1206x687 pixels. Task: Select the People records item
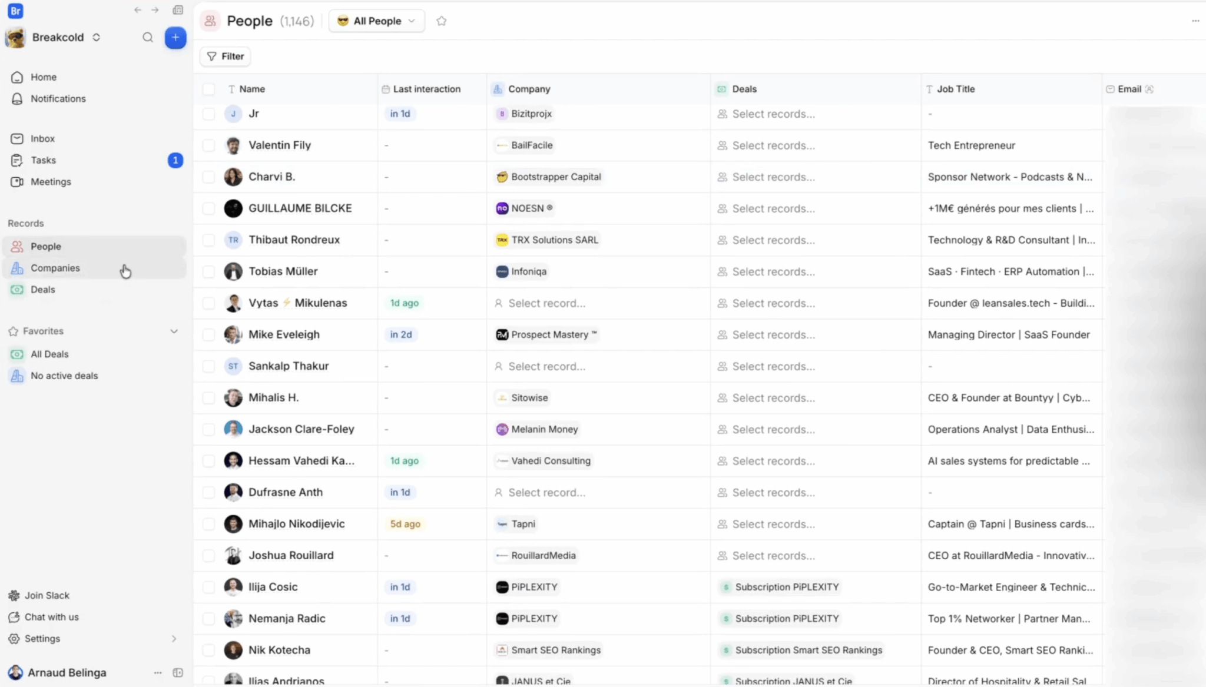click(x=94, y=247)
